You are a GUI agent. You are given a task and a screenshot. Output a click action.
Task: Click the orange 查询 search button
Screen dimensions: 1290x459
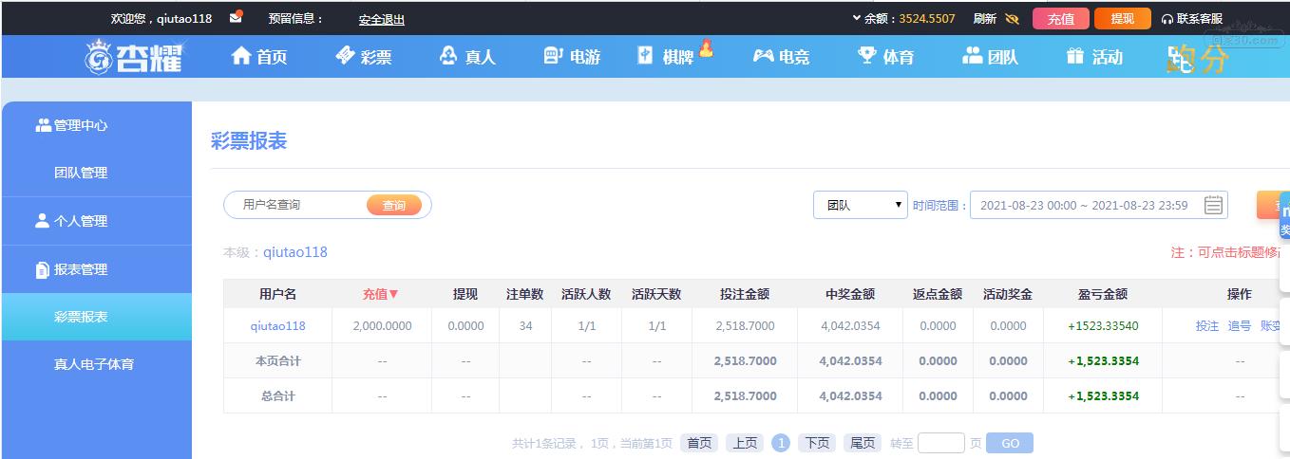point(394,205)
